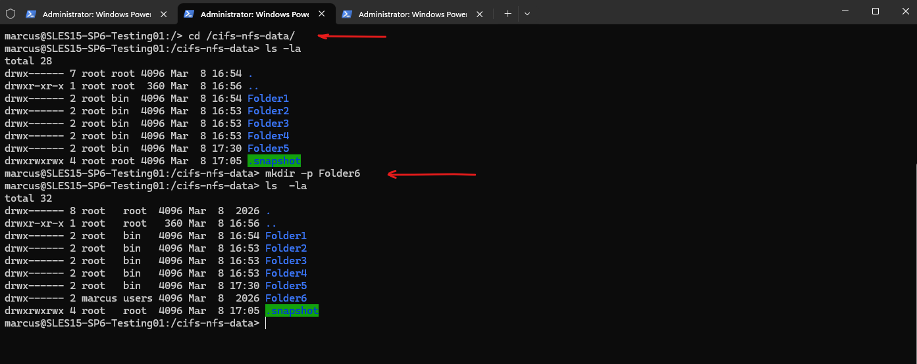917x364 pixels.
Task: Click the command text 'cd /cifs-nfs-data/'
Action: [242, 36]
